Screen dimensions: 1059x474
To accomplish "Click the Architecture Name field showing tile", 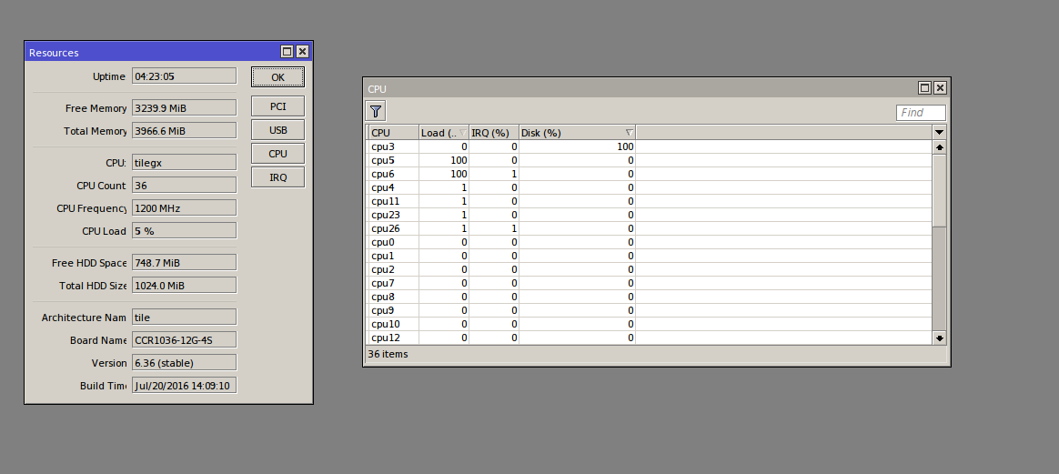I will pos(184,318).
